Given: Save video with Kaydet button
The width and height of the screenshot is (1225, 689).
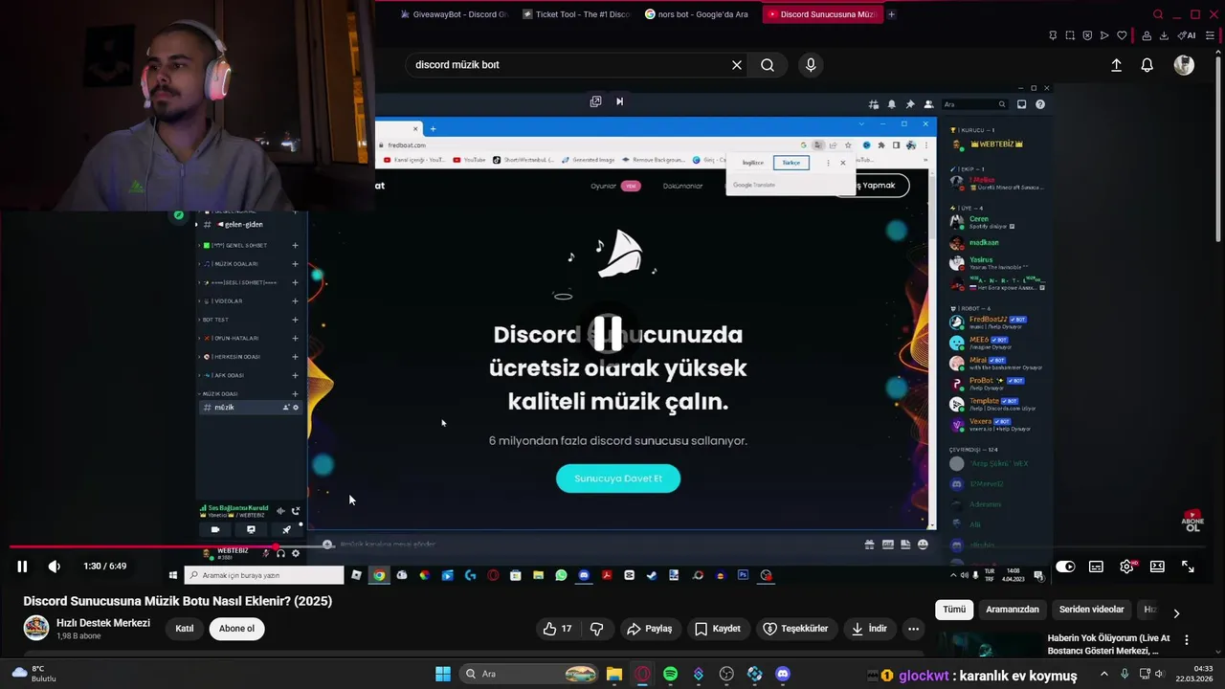Looking at the screenshot, I should coord(718,629).
